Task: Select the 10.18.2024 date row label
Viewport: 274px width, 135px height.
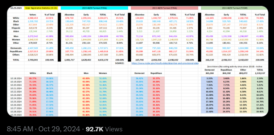Action: (x=16, y=78)
